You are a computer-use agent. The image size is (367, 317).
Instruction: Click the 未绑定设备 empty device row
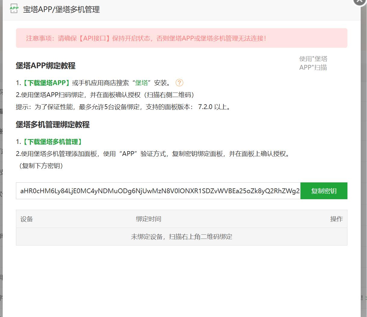point(182,236)
